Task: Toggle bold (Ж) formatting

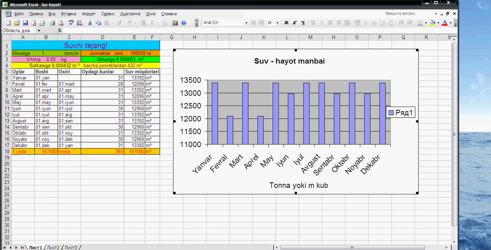Action: pyautogui.click(x=286, y=23)
